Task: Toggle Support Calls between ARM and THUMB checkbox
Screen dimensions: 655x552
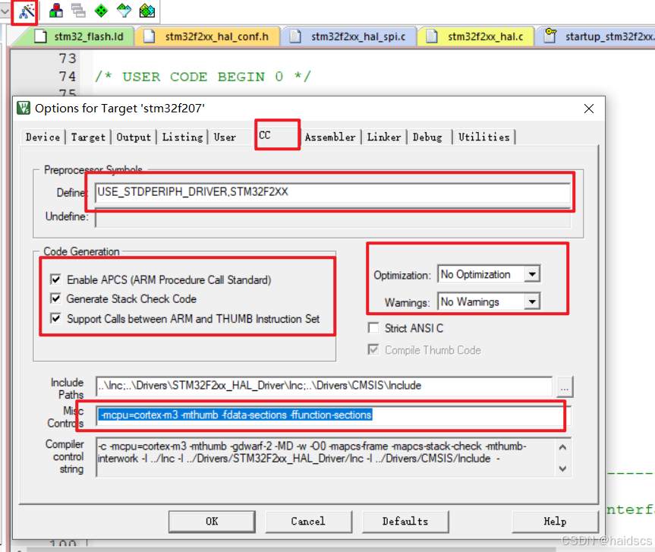Action: tap(55, 318)
